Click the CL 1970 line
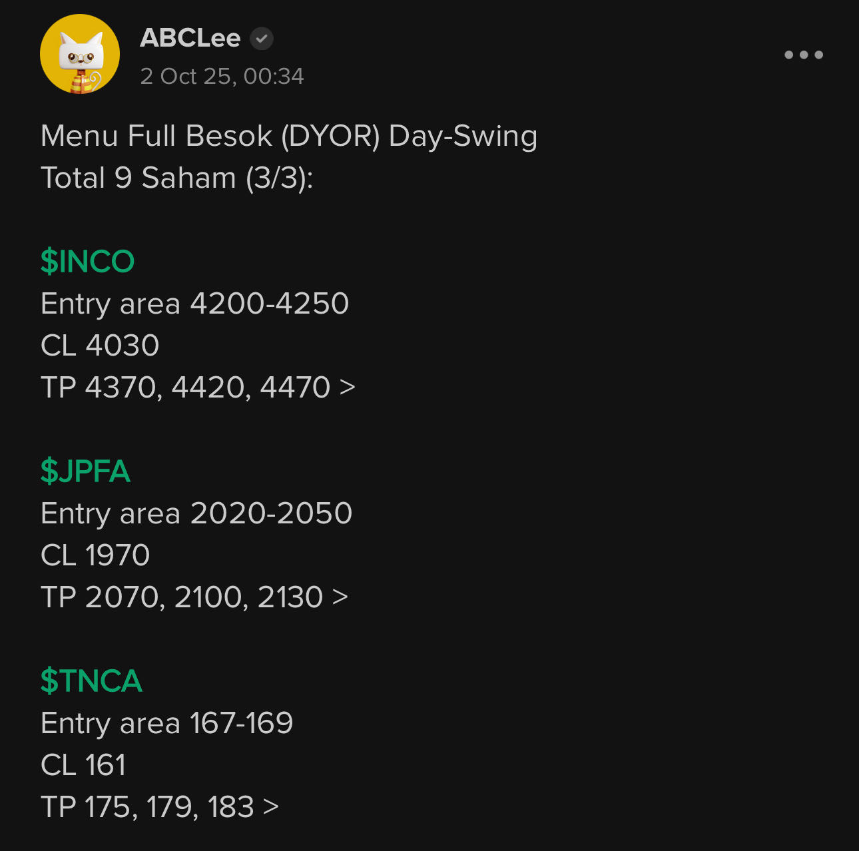The width and height of the screenshot is (859, 851). coord(95,555)
